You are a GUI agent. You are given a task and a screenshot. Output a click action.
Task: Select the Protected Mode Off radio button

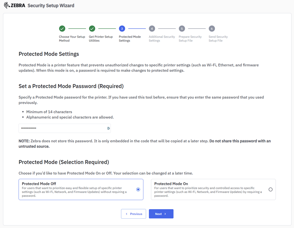click(138, 189)
